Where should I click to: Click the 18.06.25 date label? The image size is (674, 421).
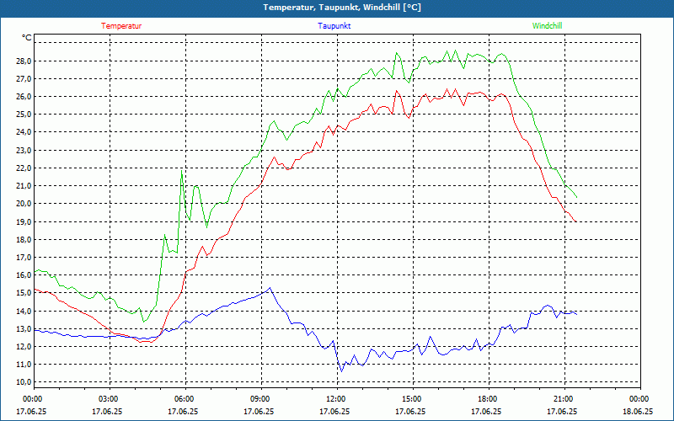(638, 411)
